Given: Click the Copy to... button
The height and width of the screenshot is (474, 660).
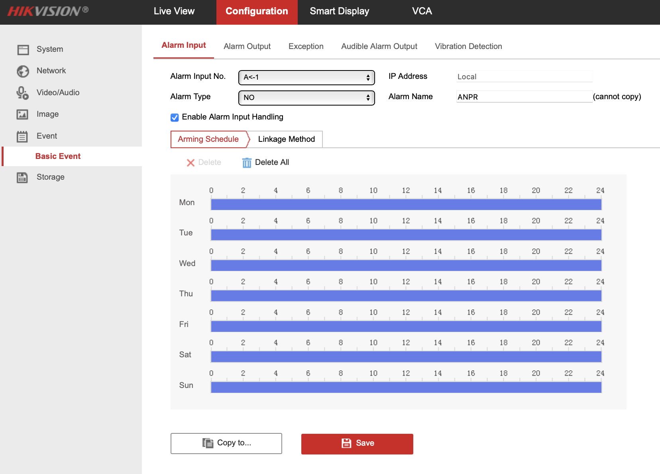Looking at the screenshot, I should coord(226,443).
